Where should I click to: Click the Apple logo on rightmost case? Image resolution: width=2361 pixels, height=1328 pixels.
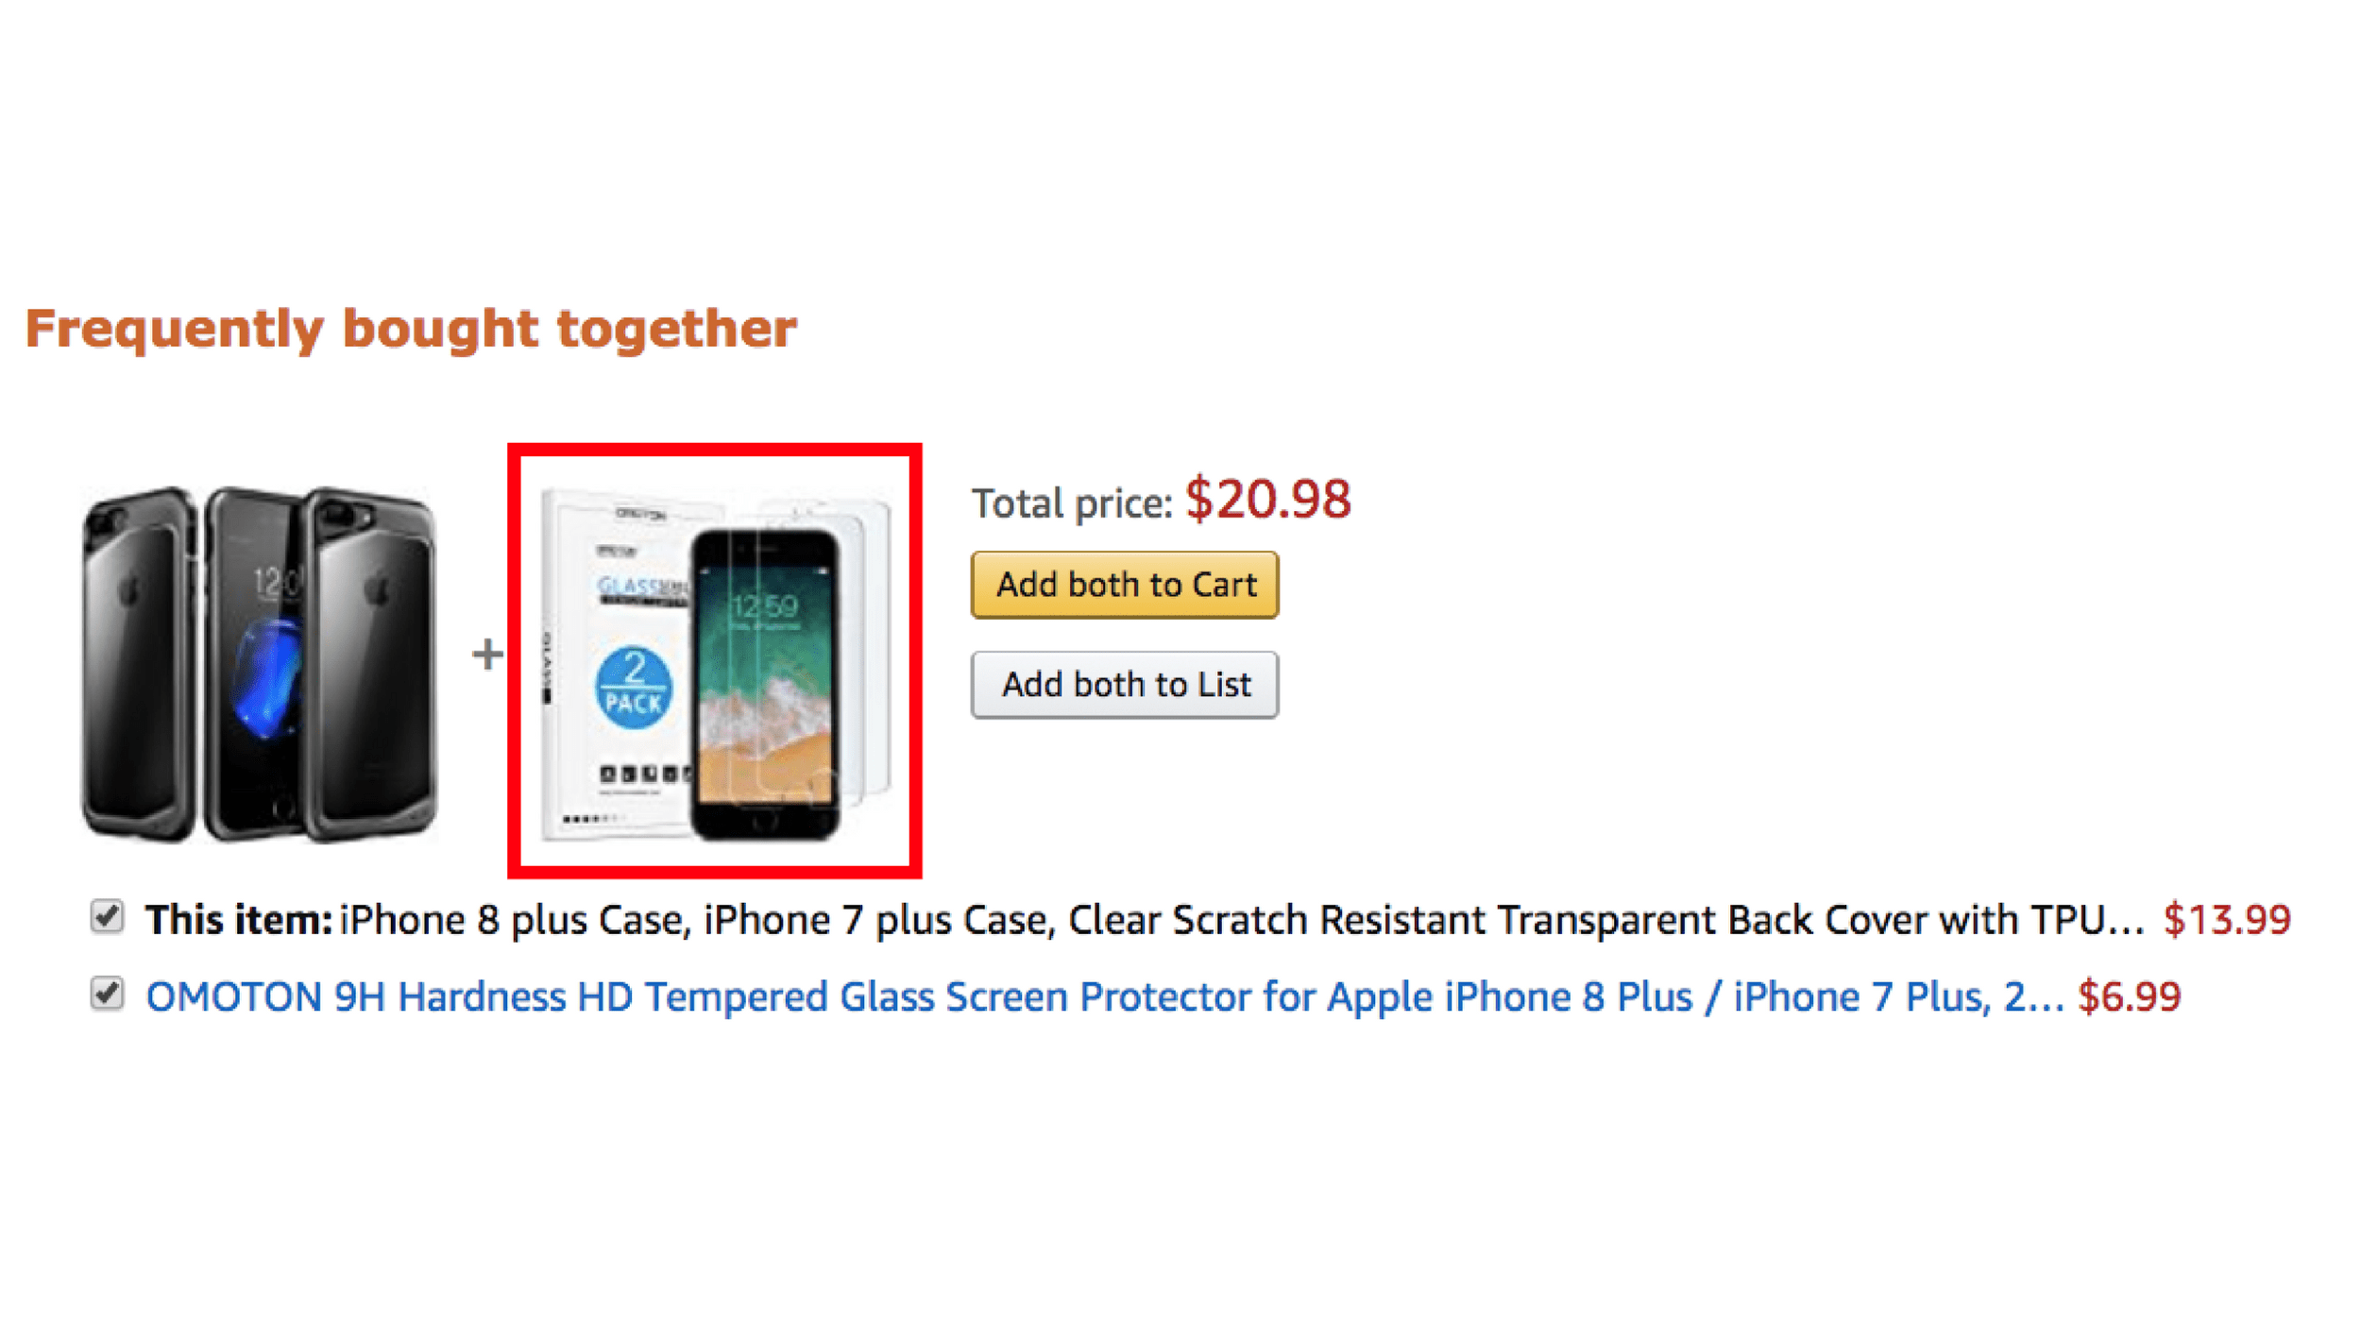pyautogui.click(x=378, y=592)
